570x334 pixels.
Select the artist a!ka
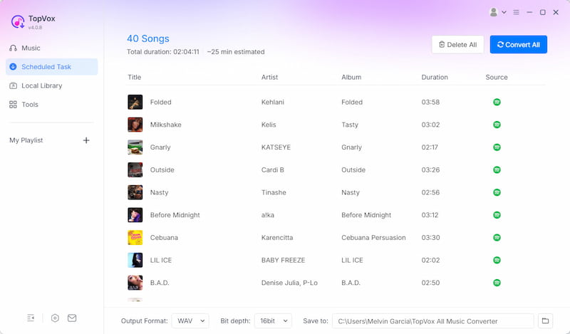[x=268, y=215]
